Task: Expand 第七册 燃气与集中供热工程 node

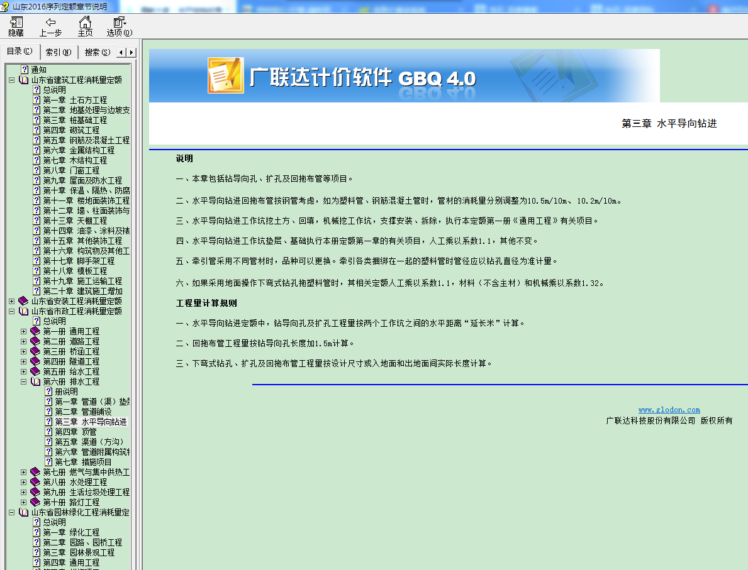Action: (23, 473)
